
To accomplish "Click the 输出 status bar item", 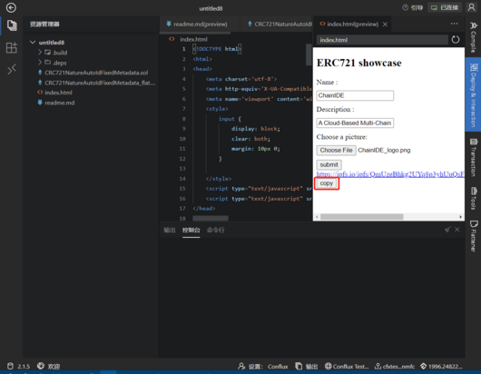I will (306, 366).
